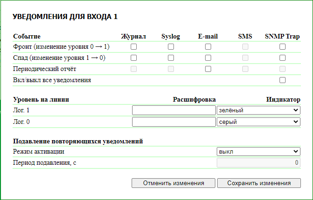
Task: Click Сохранить изменения button
Action: (x=259, y=183)
